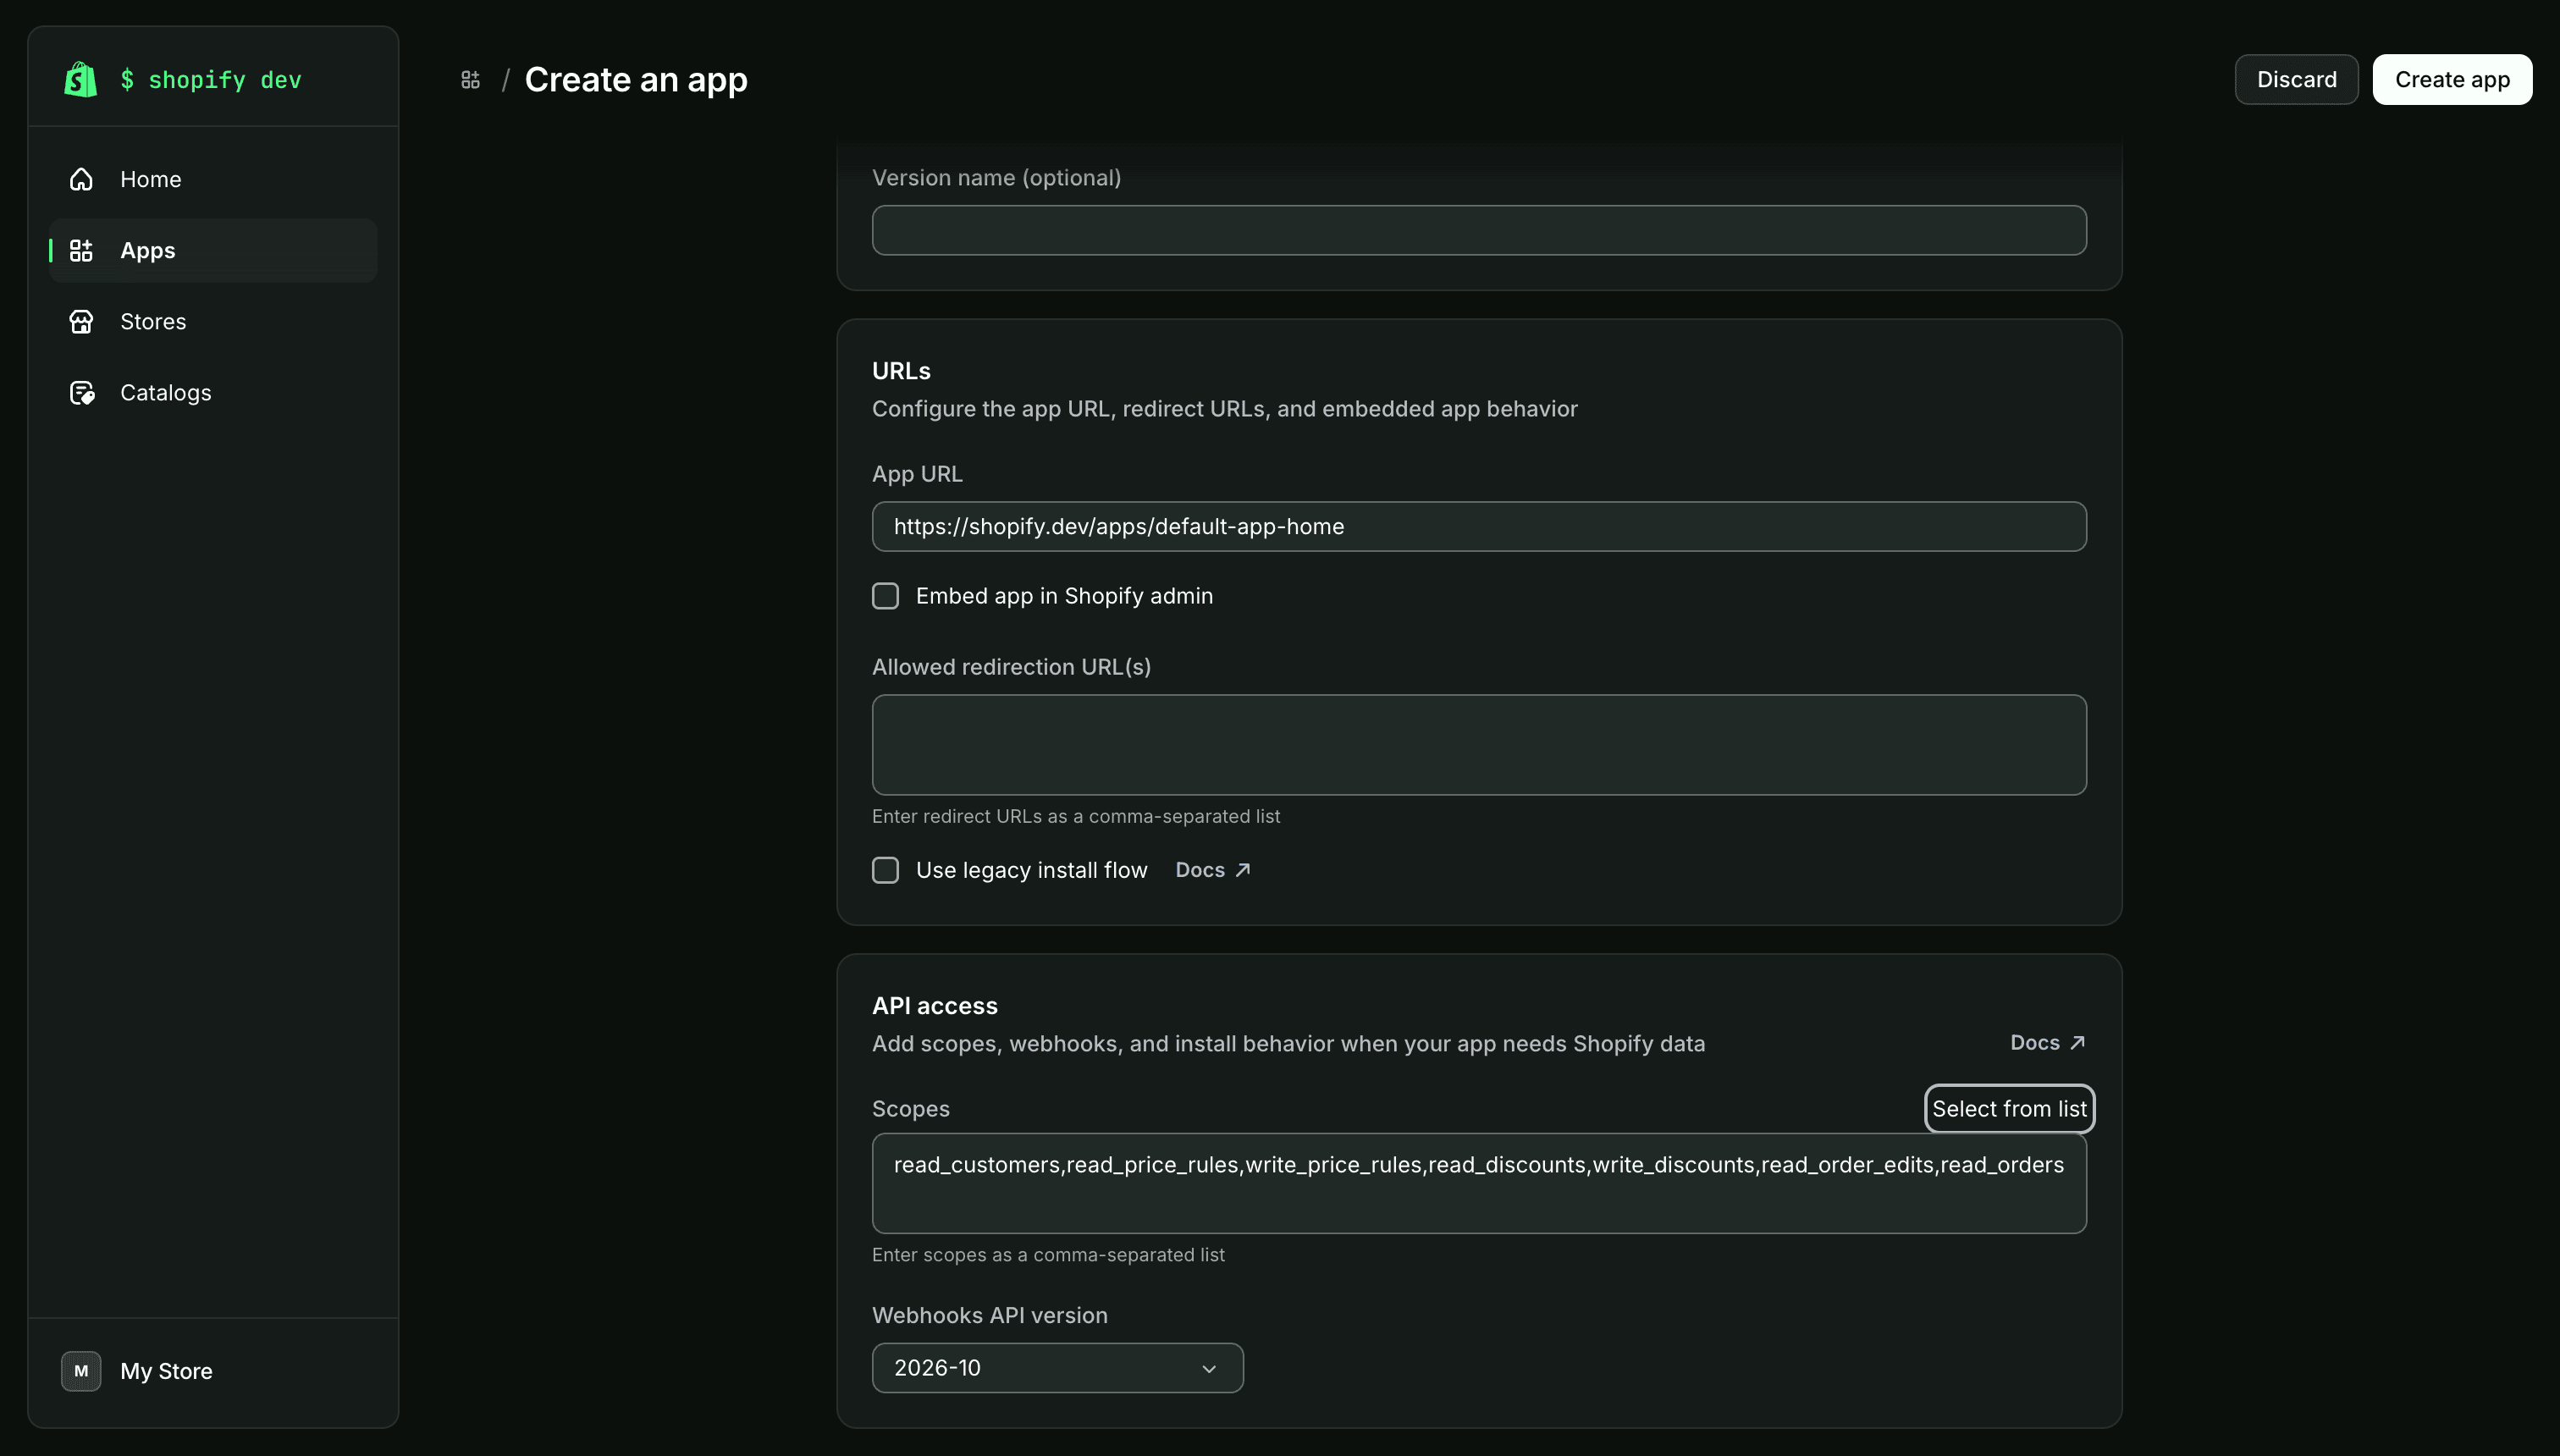Focus the Version name input field

[1479, 230]
